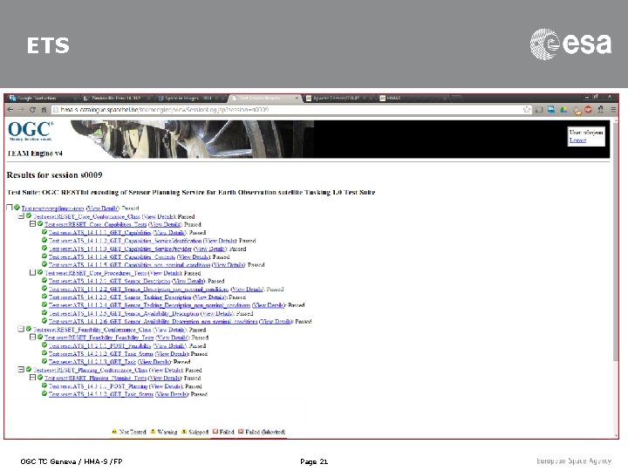Switch to the HMAS browser tab
Viewport: 628px width, 471px height.
pos(413,98)
